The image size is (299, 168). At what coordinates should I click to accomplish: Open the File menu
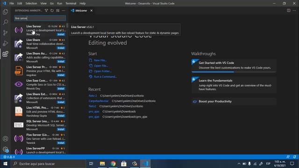click(12, 3)
